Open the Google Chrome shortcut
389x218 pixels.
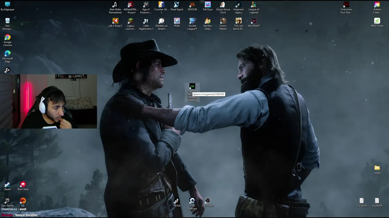tap(8, 41)
